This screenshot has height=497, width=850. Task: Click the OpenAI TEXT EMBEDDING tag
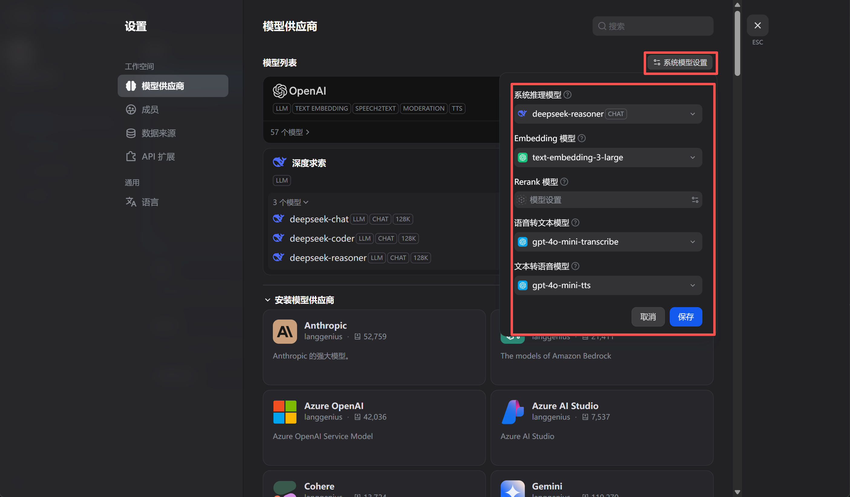click(x=321, y=108)
